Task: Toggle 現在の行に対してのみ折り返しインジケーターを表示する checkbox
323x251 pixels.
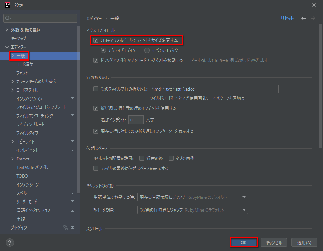Action: click(96, 131)
